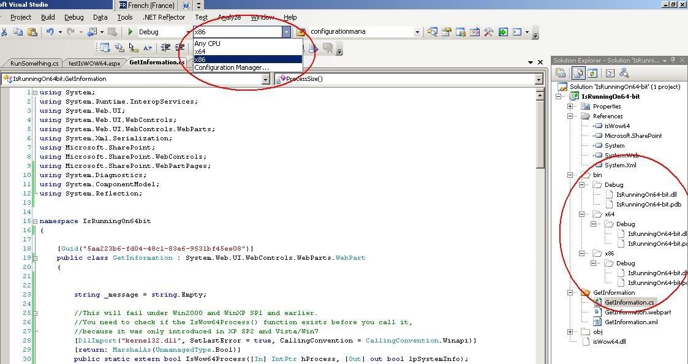Select x64 in platform list
The height and width of the screenshot is (364, 688).
pos(248,51)
